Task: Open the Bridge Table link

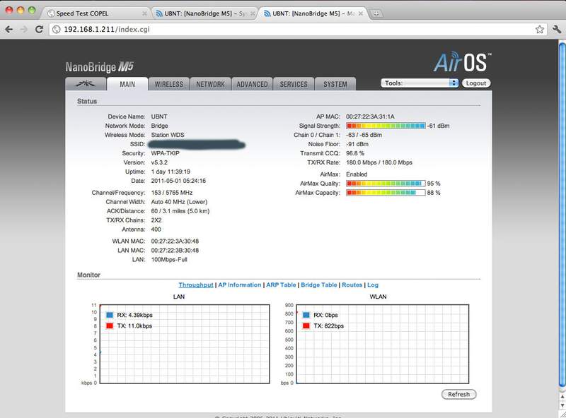Action: point(319,285)
